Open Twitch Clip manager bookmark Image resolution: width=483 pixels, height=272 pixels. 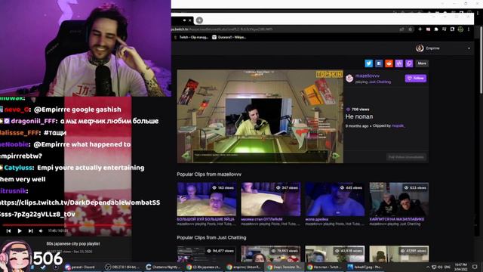191,37
